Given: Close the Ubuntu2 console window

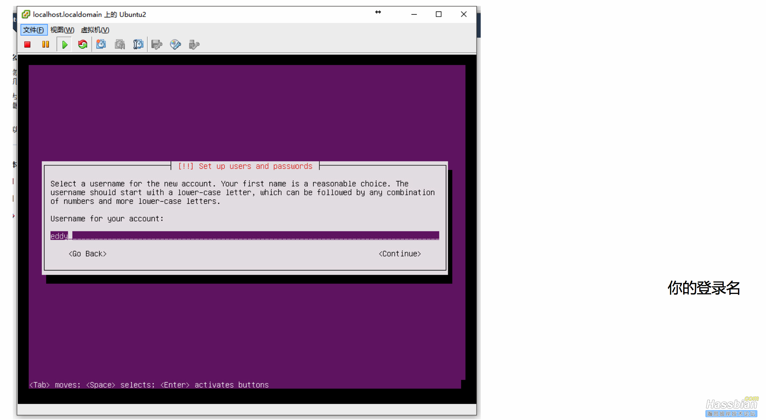Looking at the screenshot, I should [x=464, y=14].
